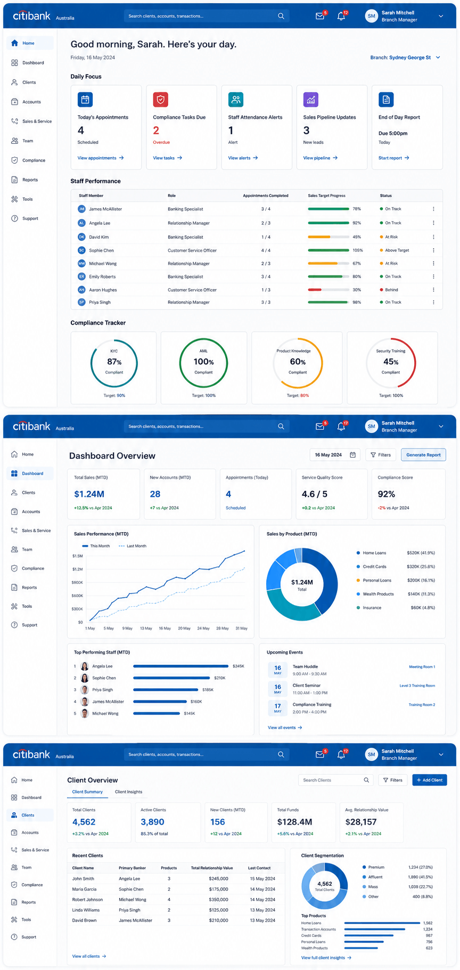Click the End of Day Report document icon
460x970 pixels.
(x=386, y=100)
